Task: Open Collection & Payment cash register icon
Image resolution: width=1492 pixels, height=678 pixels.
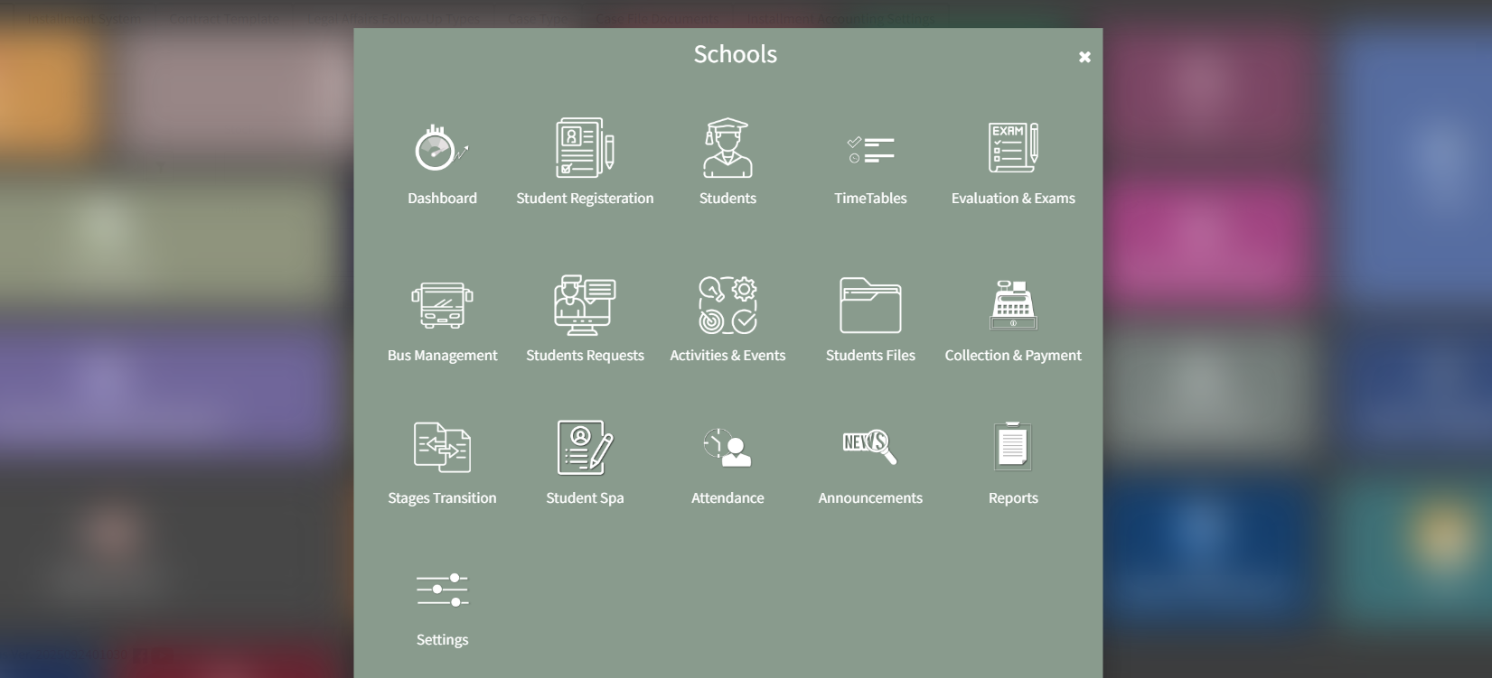Action: (1013, 305)
